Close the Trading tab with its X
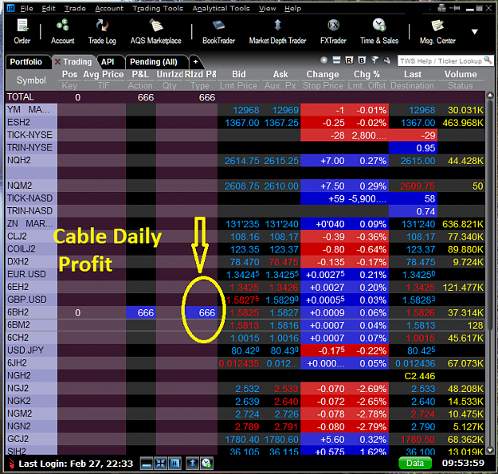This screenshot has height=474, width=498. click(57, 61)
